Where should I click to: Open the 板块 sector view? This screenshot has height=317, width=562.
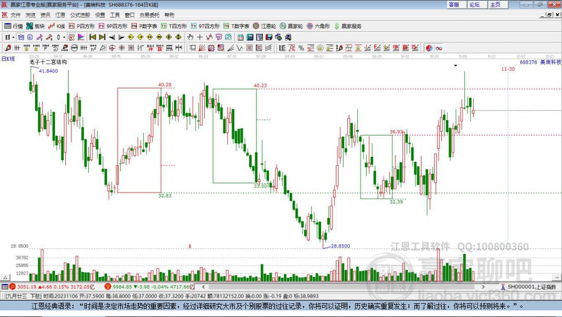tap(36, 26)
